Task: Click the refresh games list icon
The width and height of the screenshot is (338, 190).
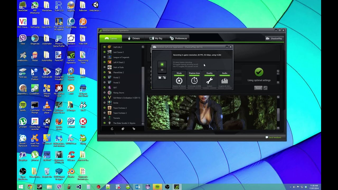Action: pos(112,129)
